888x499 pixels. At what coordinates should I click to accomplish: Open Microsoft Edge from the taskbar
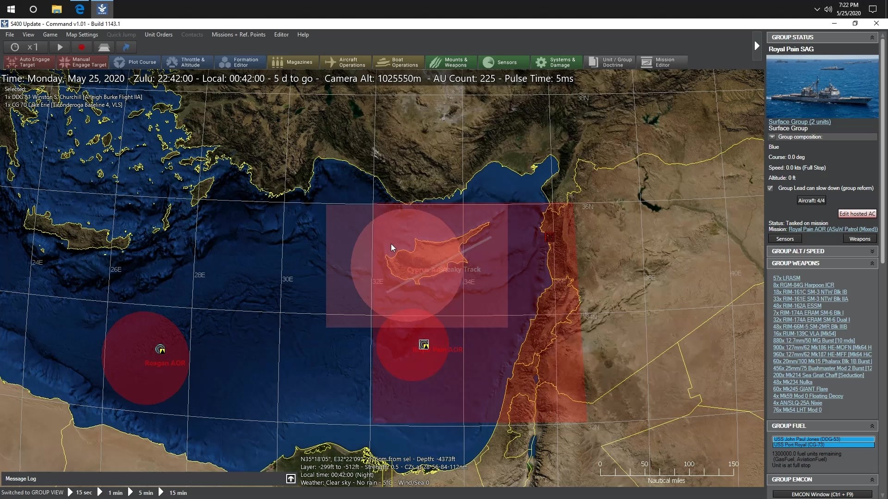coord(80,9)
